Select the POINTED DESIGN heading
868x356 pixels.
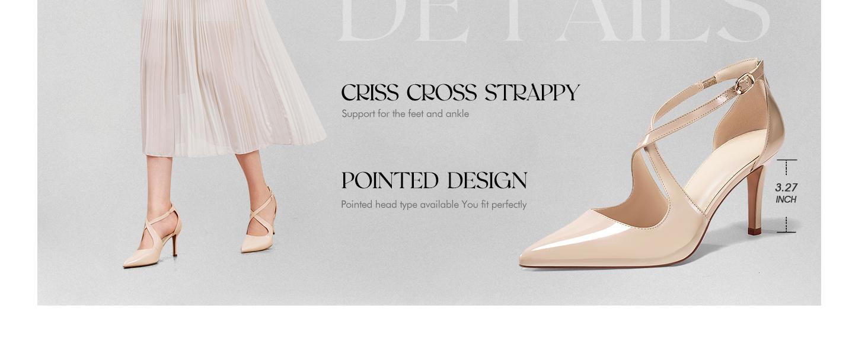tap(434, 181)
